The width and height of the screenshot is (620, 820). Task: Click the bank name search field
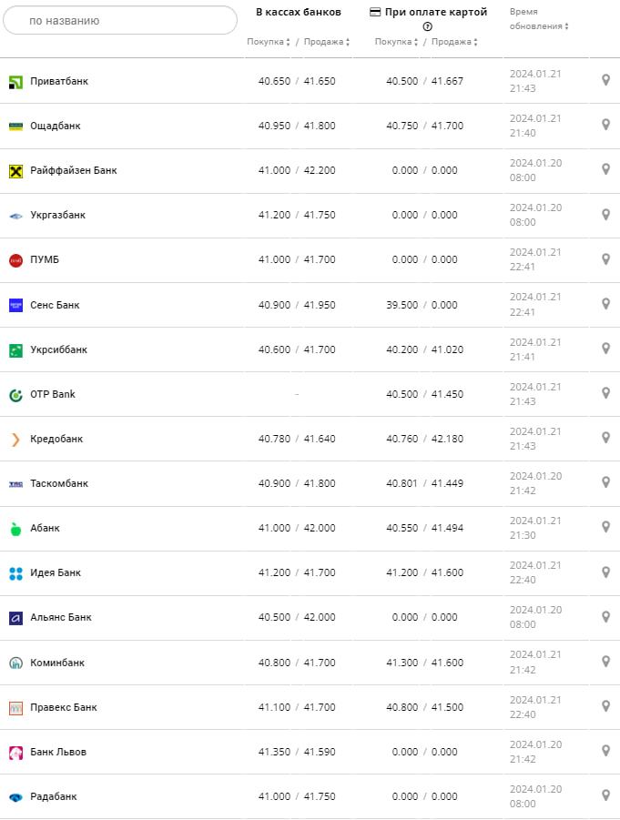[120, 20]
